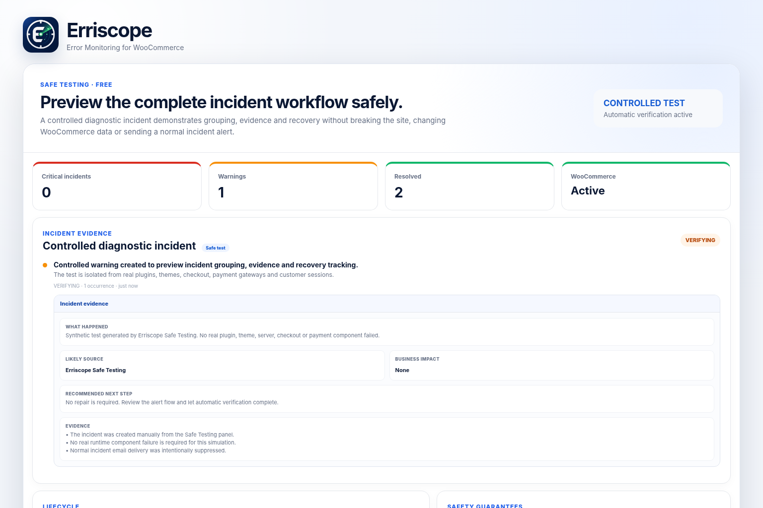The width and height of the screenshot is (763, 508).
Task: Open the Warnings count card
Action: coord(293,186)
